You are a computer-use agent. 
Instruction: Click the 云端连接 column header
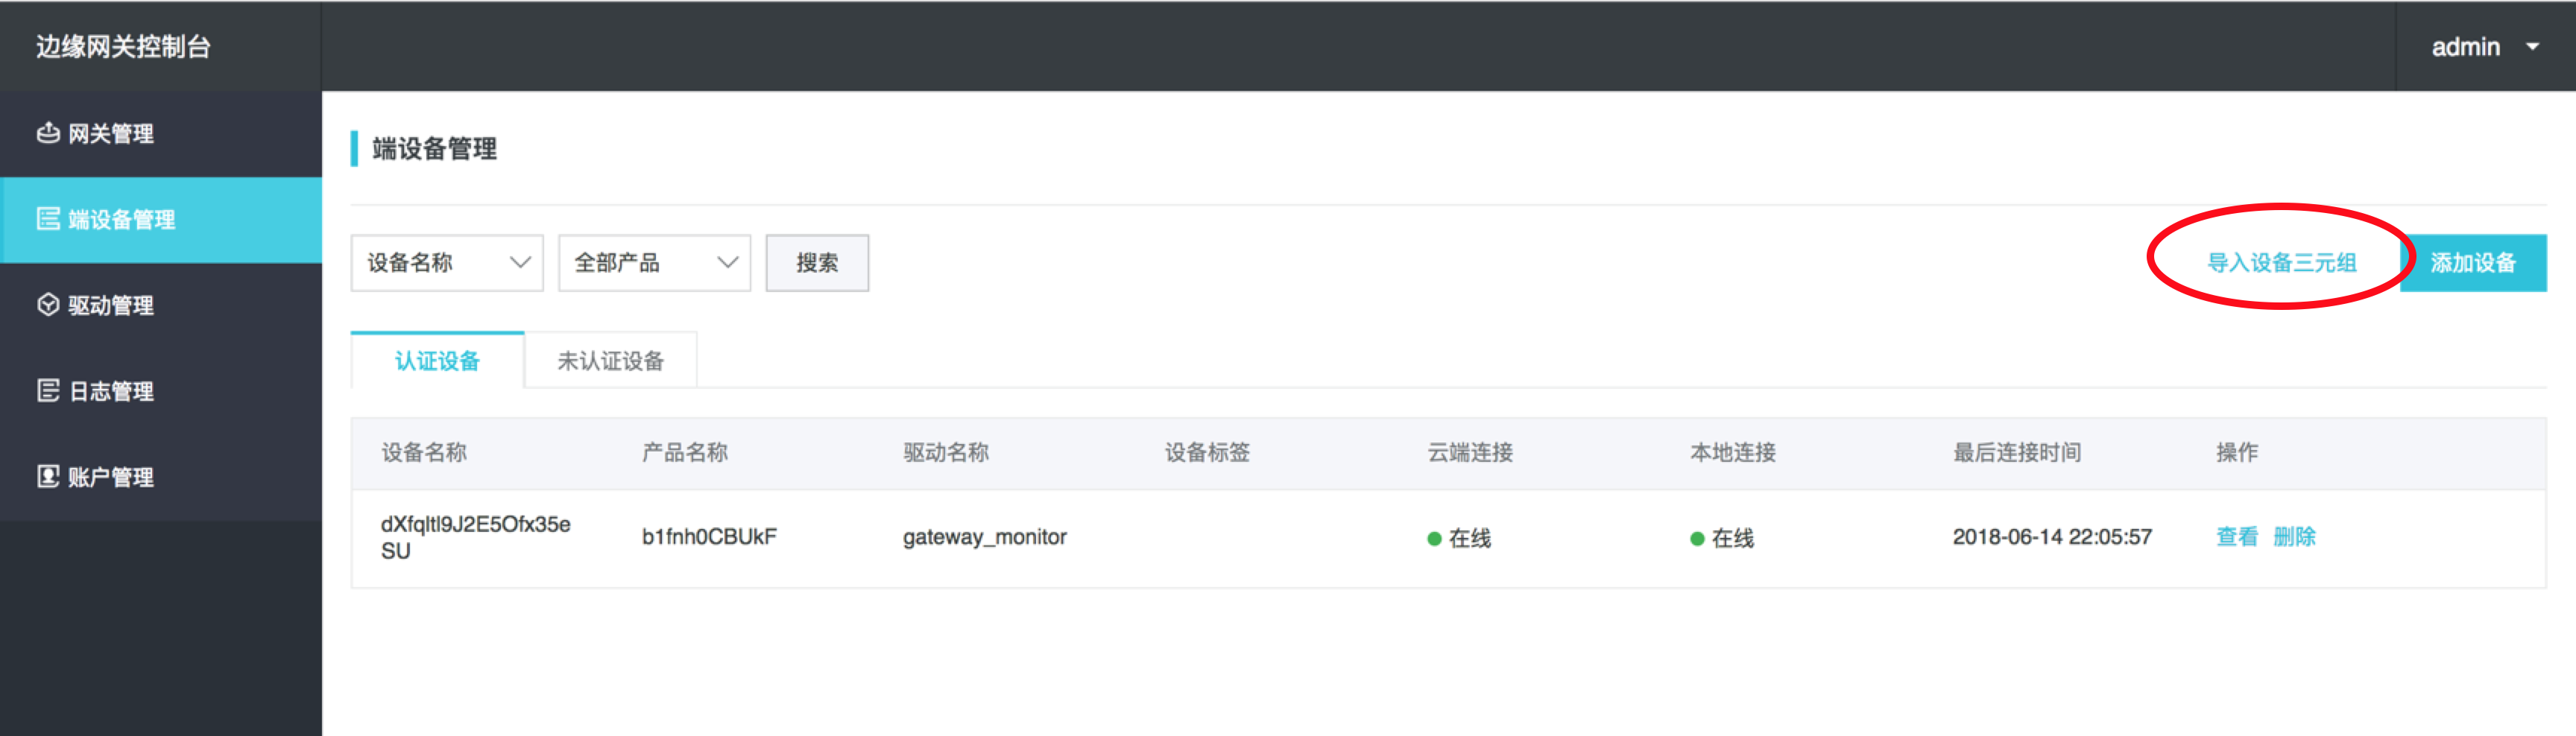(x=1470, y=453)
